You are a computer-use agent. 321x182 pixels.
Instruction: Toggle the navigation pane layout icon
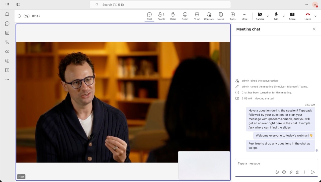click(18, 4)
